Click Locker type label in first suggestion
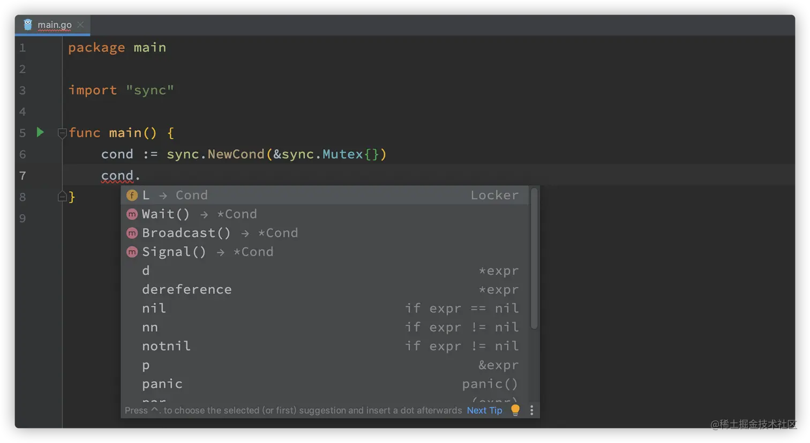This screenshot has height=443, width=810. pyautogui.click(x=494, y=195)
